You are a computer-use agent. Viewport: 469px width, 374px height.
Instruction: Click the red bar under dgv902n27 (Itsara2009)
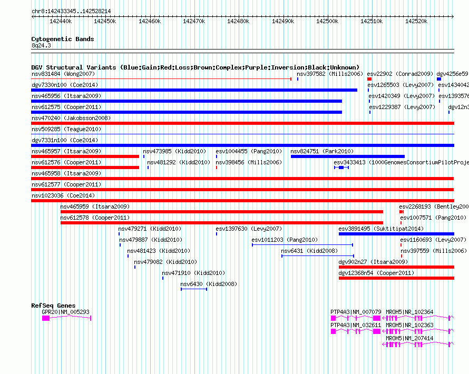(396, 267)
